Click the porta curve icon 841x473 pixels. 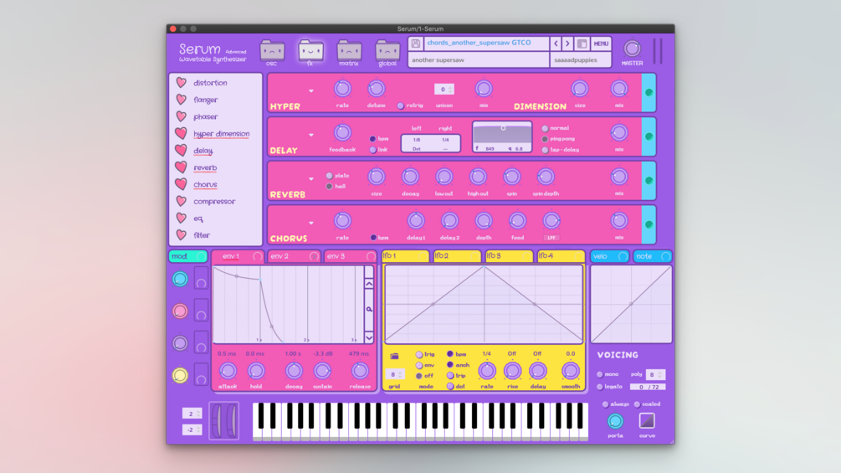tap(647, 421)
